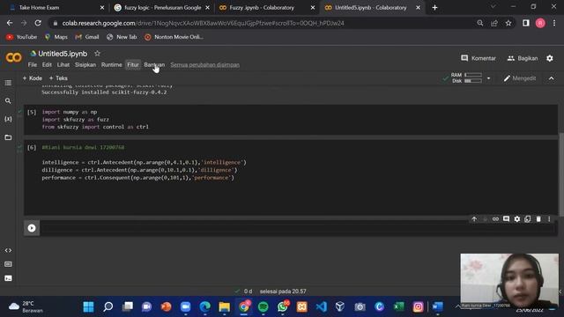The image size is (564, 317).
Task: Open the Runtime menu
Action: pos(112,64)
